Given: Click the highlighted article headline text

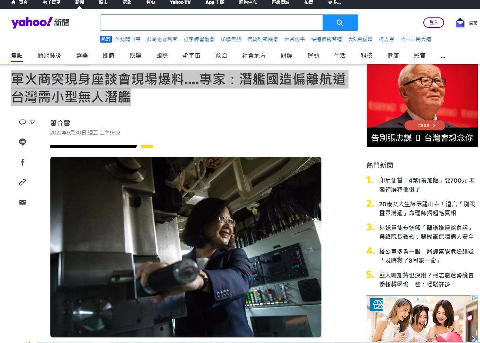Looking at the screenshot, I should click(x=179, y=88).
